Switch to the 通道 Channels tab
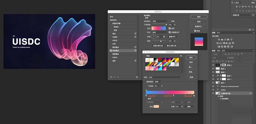 click(219, 51)
